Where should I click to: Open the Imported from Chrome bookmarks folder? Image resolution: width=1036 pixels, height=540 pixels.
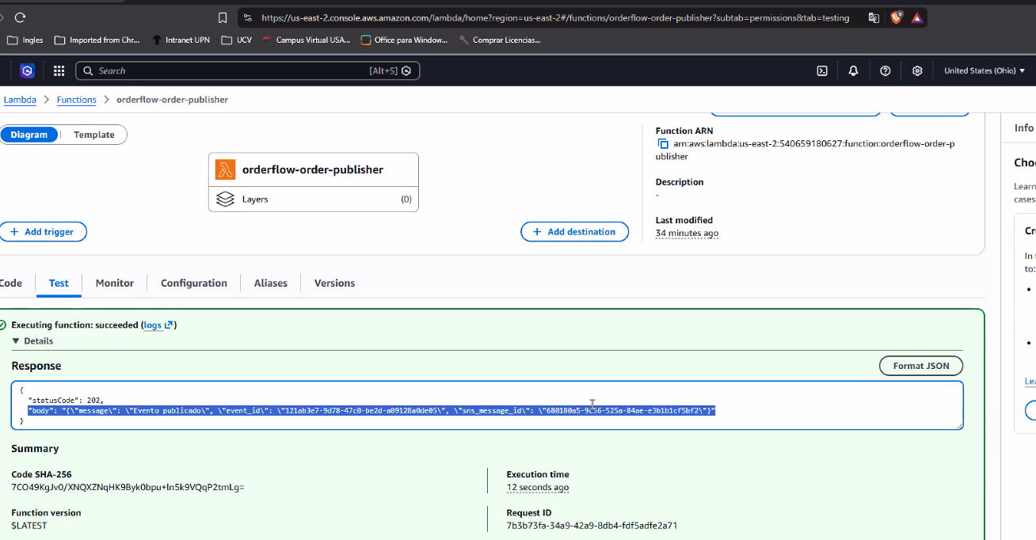[x=97, y=40]
